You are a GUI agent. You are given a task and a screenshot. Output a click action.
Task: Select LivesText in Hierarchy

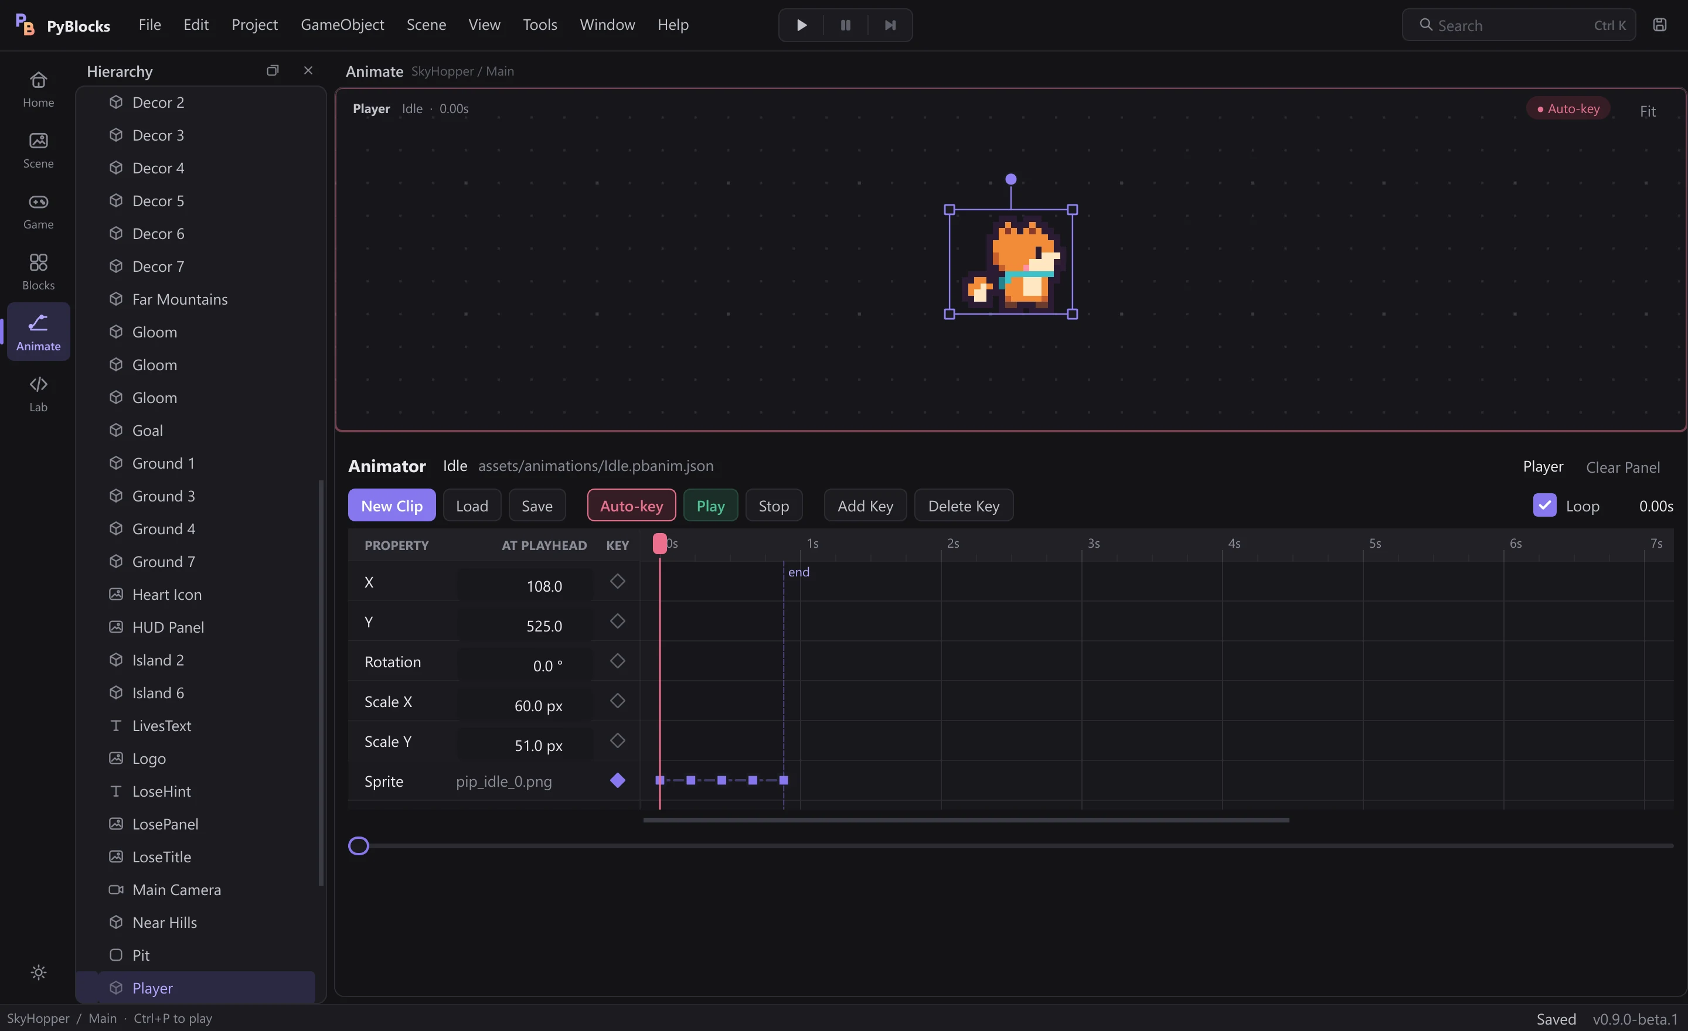point(196,726)
